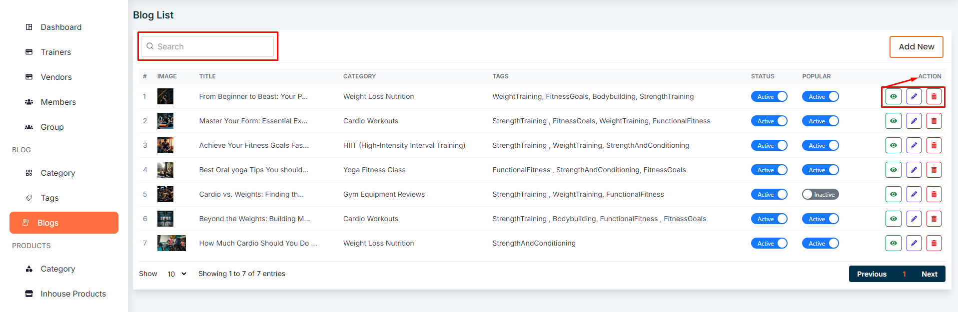This screenshot has width=958, height=312.
Task: Sort table by the TITLE column header
Action: (x=207, y=76)
